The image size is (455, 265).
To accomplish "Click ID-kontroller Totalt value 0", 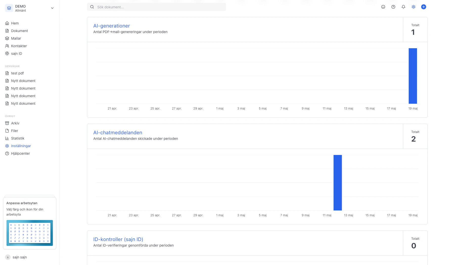I will (x=414, y=246).
